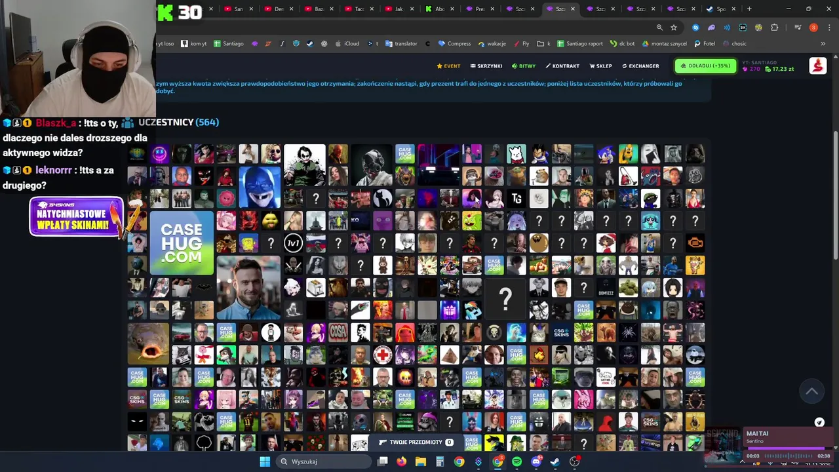Open the red profile avatar in header
This screenshot has height=472, width=839.
tap(817, 66)
